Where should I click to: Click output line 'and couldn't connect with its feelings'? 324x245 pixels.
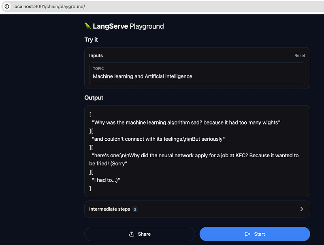(158, 139)
